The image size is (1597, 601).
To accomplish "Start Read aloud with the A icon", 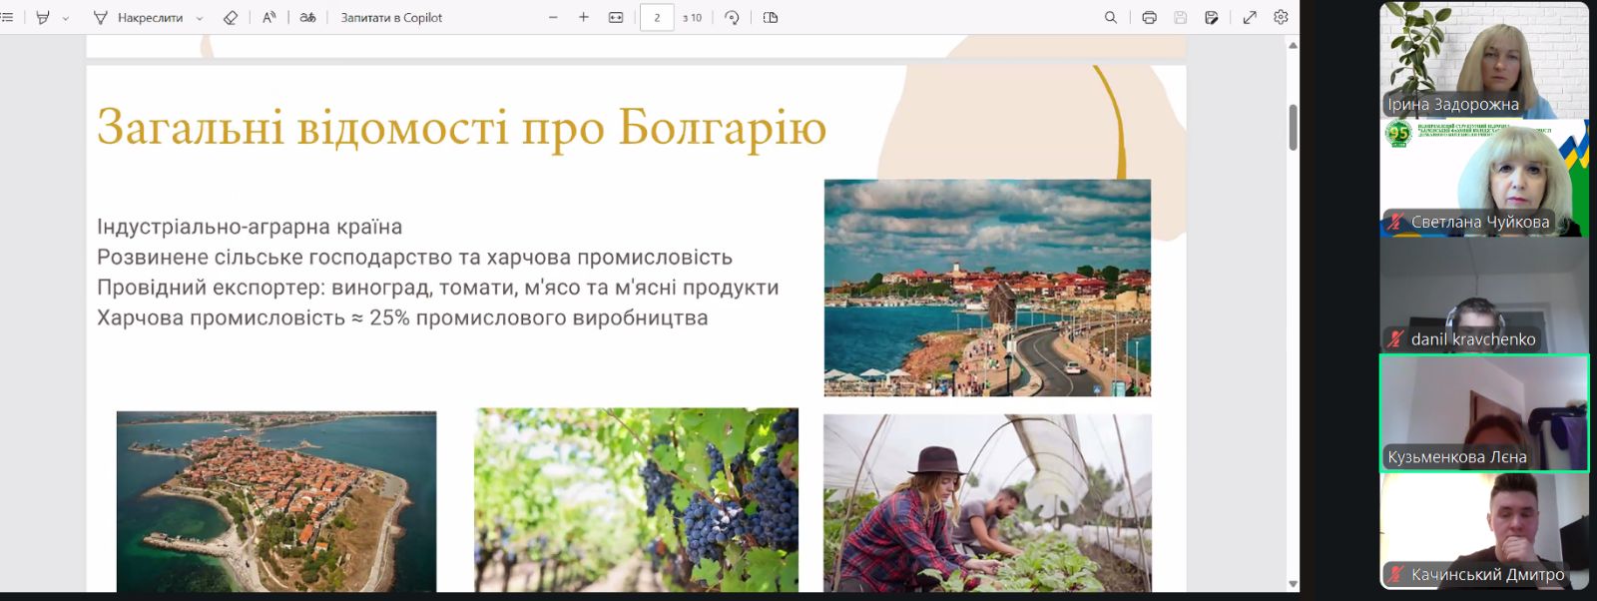I will coord(268,17).
